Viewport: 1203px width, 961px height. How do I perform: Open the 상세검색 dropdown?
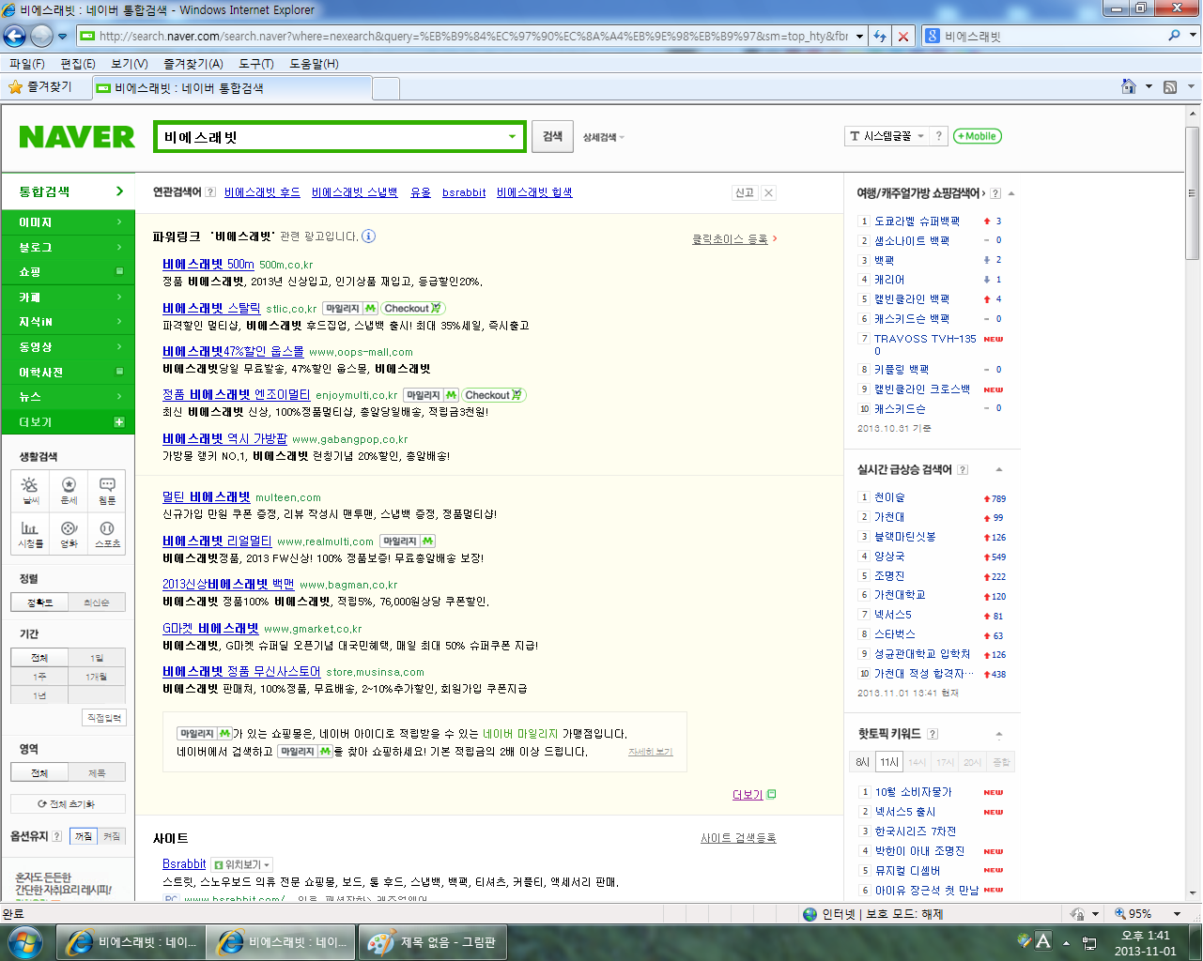pos(603,137)
